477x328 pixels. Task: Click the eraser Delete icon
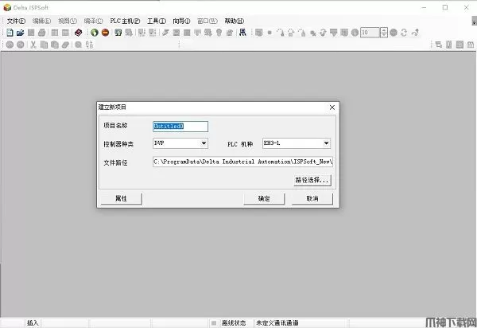click(65, 45)
